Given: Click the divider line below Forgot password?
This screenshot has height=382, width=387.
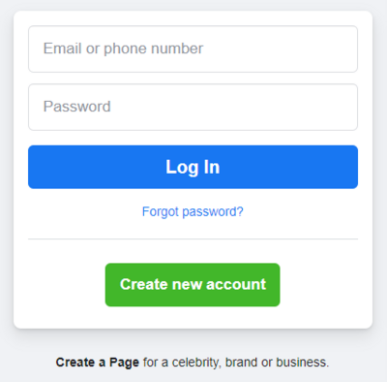Looking at the screenshot, I should (193, 239).
